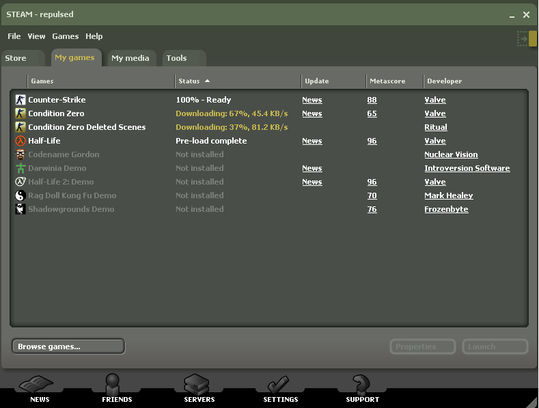
Task: Open the Mark Healey developer link
Action: (449, 195)
